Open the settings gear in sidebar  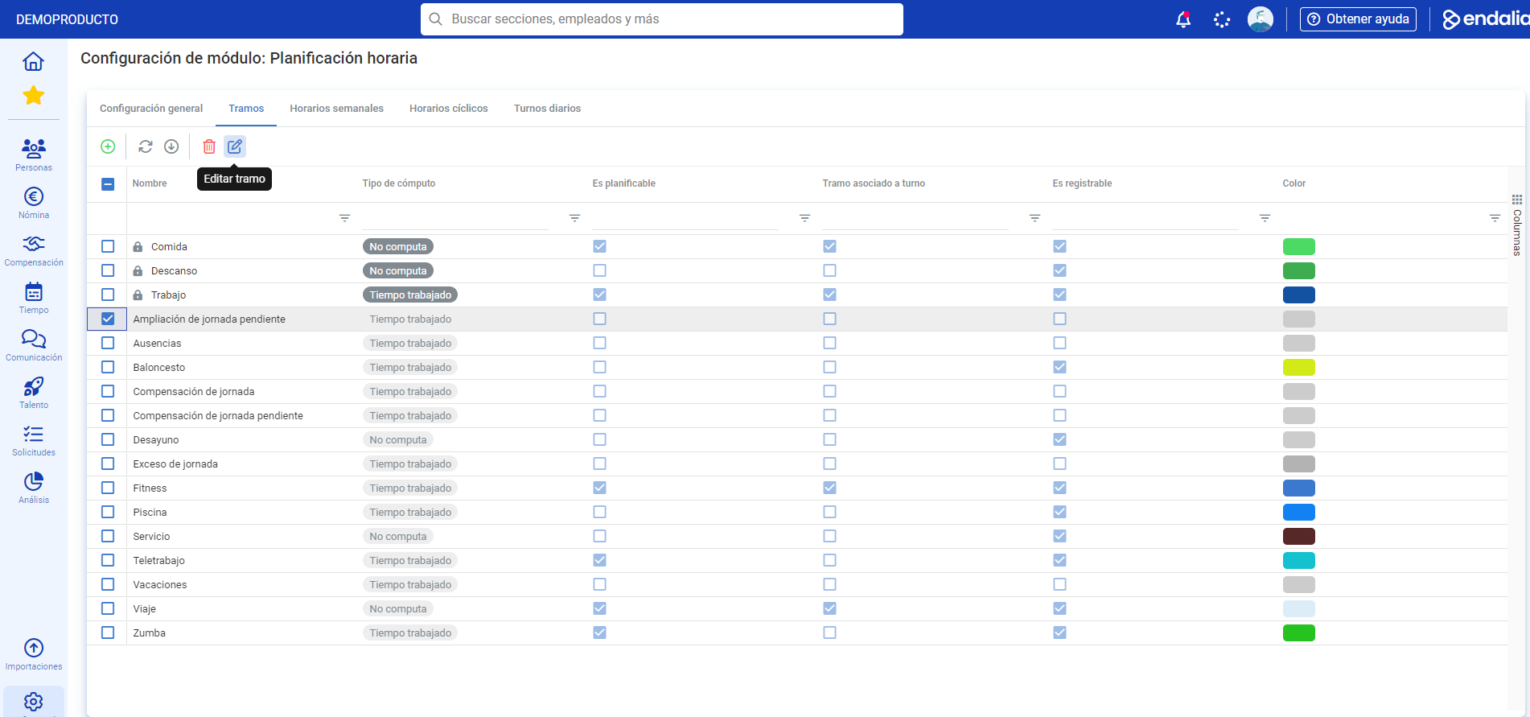click(x=33, y=701)
